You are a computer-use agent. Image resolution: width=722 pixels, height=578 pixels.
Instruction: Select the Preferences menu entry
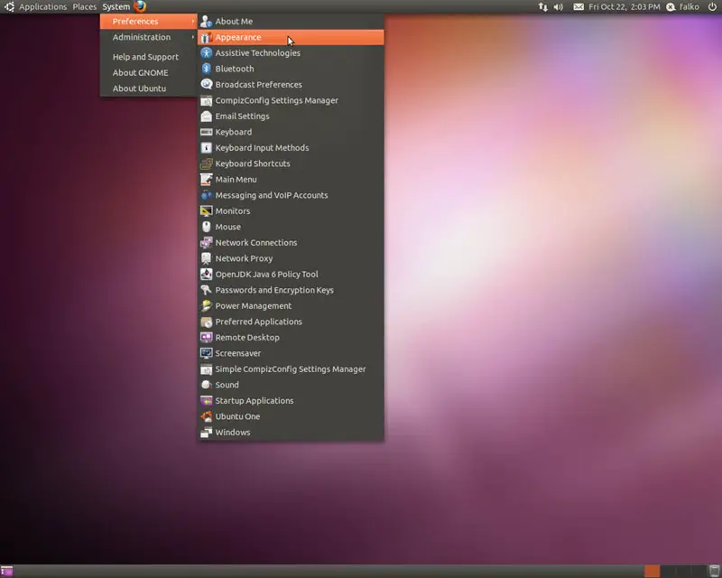coord(148,21)
